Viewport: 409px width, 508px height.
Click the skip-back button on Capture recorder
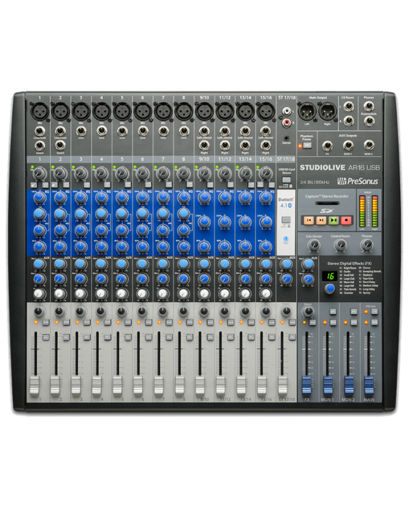click(309, 220)
